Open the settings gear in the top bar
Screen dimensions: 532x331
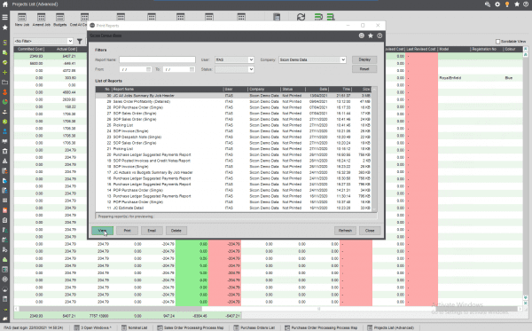click(497, 4)
